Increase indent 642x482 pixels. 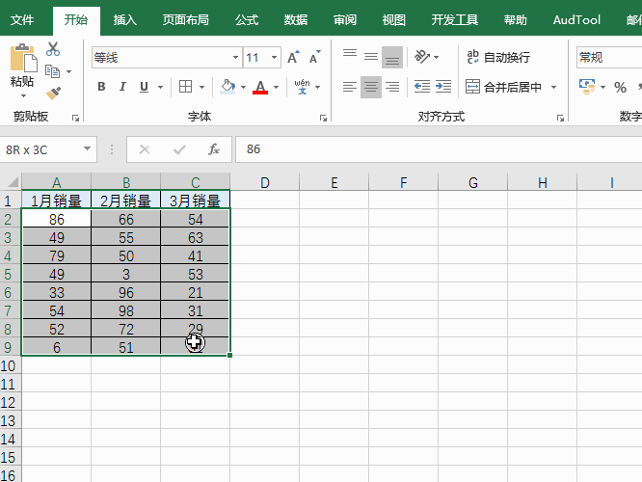[x=443, y=87]
